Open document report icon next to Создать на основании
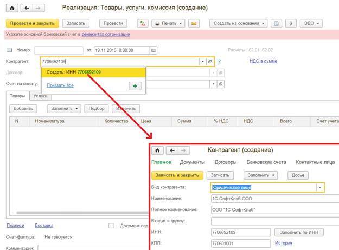Image resolution: width=339 pixels, height=250 pixels. tap(276, 23)
